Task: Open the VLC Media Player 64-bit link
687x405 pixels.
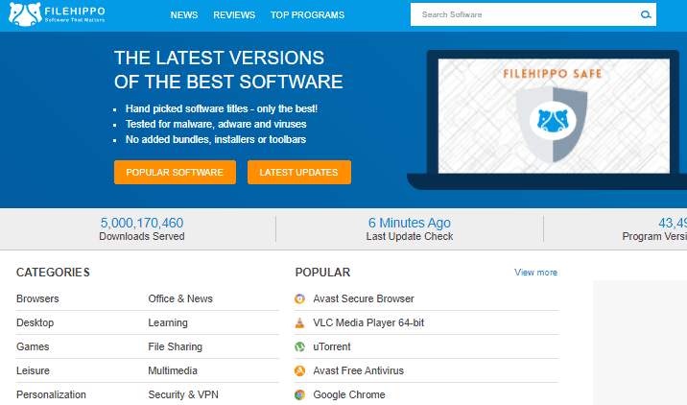Action: click(x=368, y=322)
